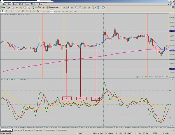175x135 pixels.
Task: Select the Fibonacci Retracement tool
Action: coord(27,11)
